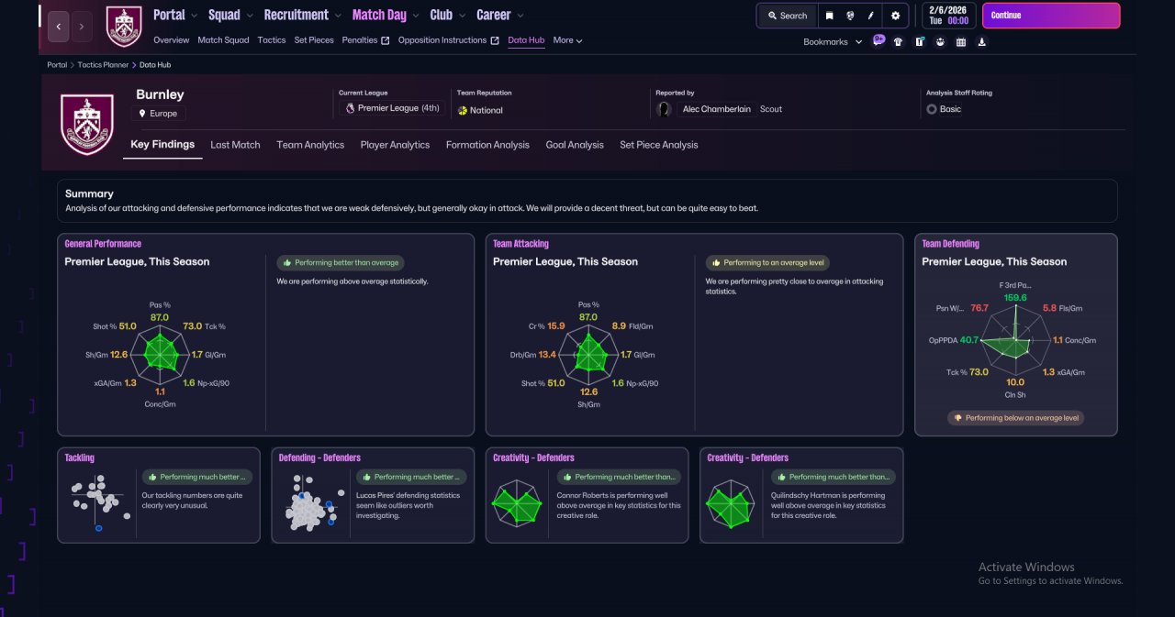Open Quilindschy Hartman creativity polygon card

pyautogui.click(x=801, y=495)
